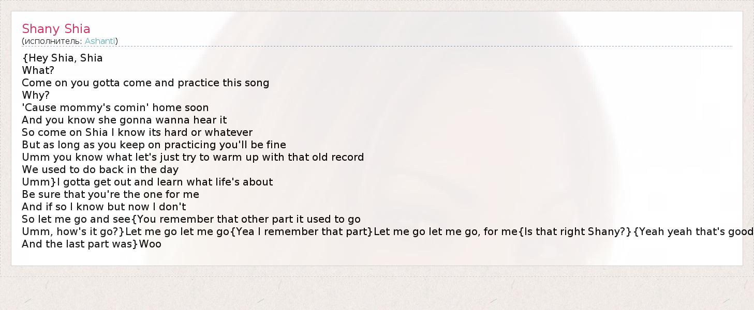Click the "What?" lyric line
Viewport: 754px width, 310px height.
(38, 70)
